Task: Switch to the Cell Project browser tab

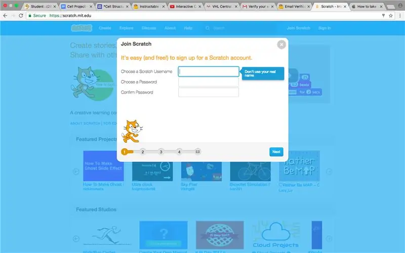Action: [x=76, y=7]
